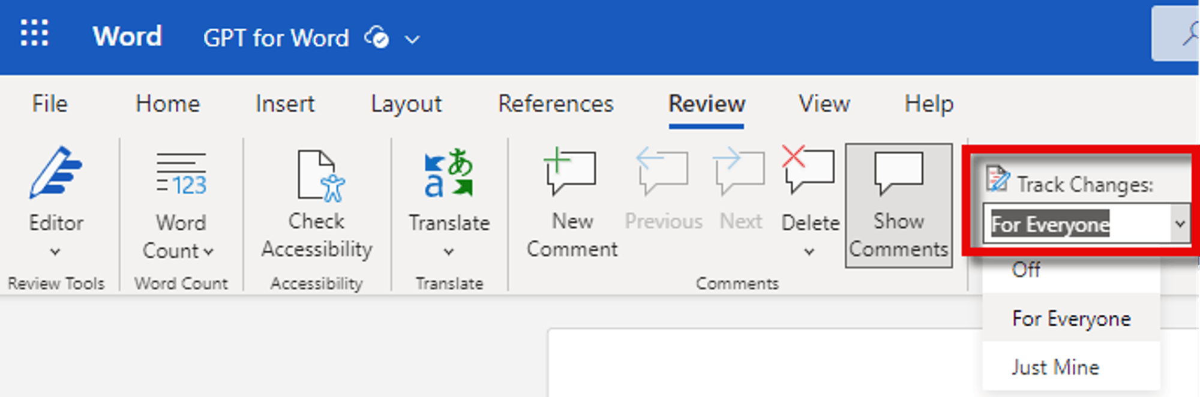Open the File menu tab

click(x=50, y=104)
